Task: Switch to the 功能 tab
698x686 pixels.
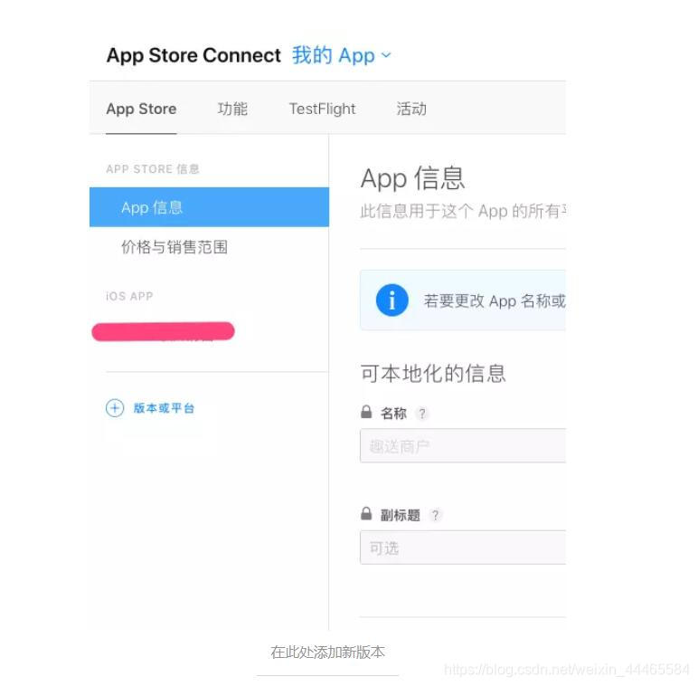Action: (232, 109)
